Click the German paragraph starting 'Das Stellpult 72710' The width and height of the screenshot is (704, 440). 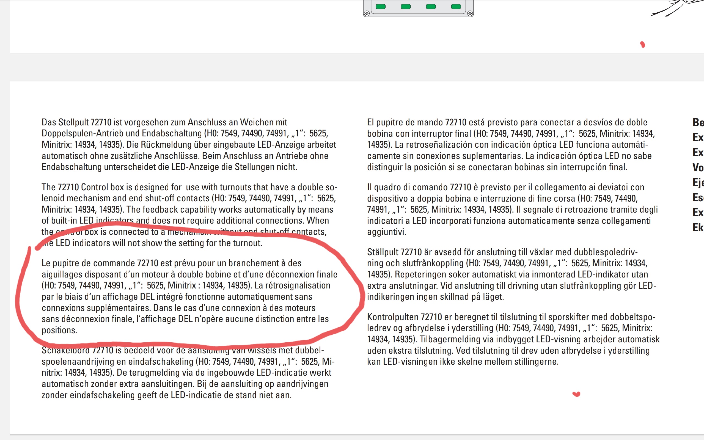click(x=189, y=145)
